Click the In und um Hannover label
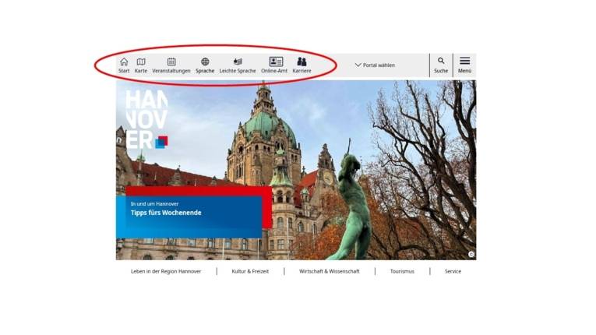Image resolution: width=596 pixels, height=335 pixels. (154, 203)
